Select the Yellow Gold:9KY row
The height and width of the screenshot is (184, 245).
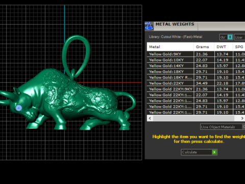click(196, 54)
